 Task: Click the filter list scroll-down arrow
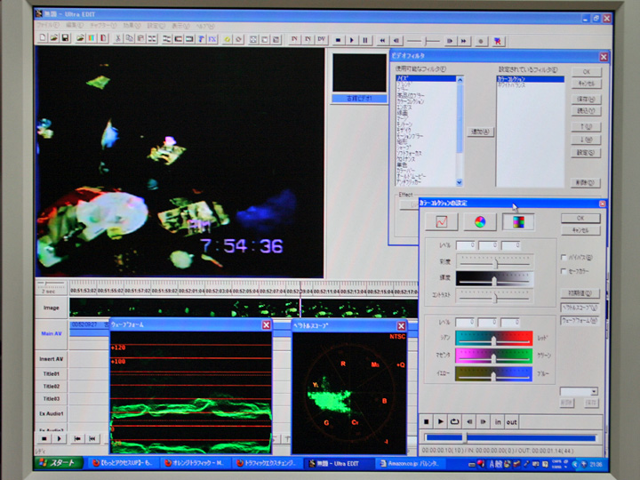coord(460,182)
